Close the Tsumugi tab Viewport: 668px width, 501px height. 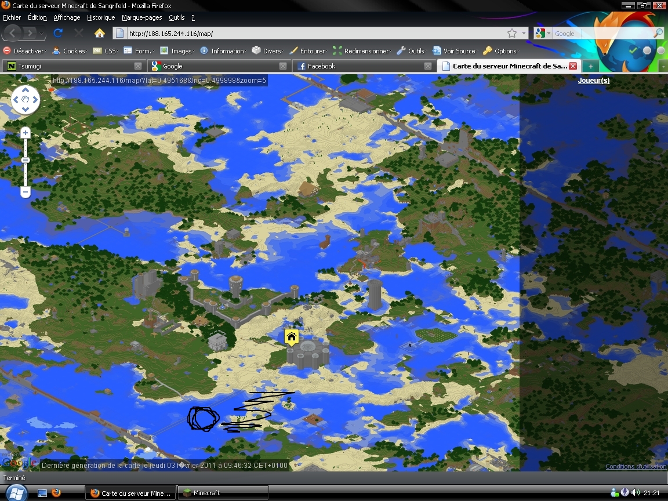pos(137,66)
